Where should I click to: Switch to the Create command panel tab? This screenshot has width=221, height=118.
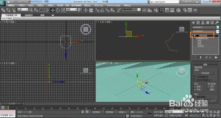point(193,23)
